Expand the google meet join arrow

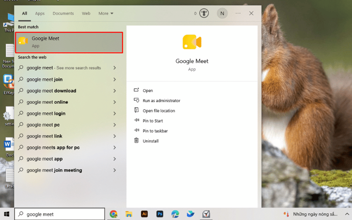click(115, 79)
